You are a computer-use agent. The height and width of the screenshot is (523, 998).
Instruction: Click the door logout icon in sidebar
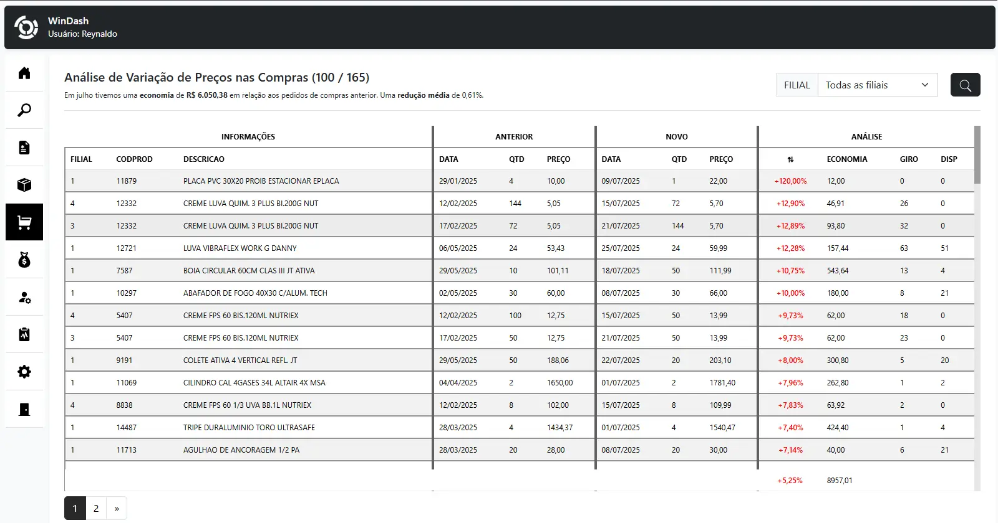[x=24, y=409]
